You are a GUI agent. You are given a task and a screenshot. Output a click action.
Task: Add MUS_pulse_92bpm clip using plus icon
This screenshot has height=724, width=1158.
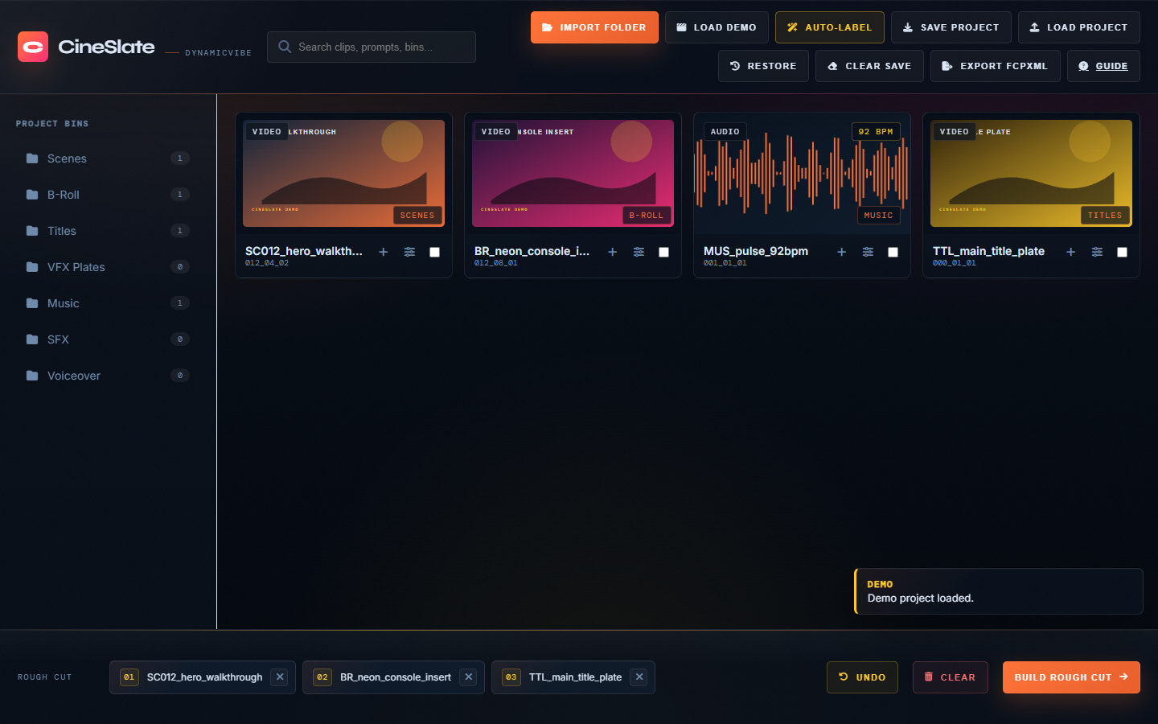841,252
